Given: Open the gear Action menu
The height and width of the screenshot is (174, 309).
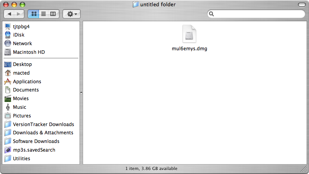Looking at the screenshot, I should coord(72,14).
